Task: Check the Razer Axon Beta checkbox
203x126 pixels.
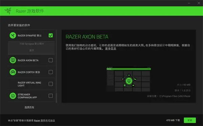Action: point(51,60)
